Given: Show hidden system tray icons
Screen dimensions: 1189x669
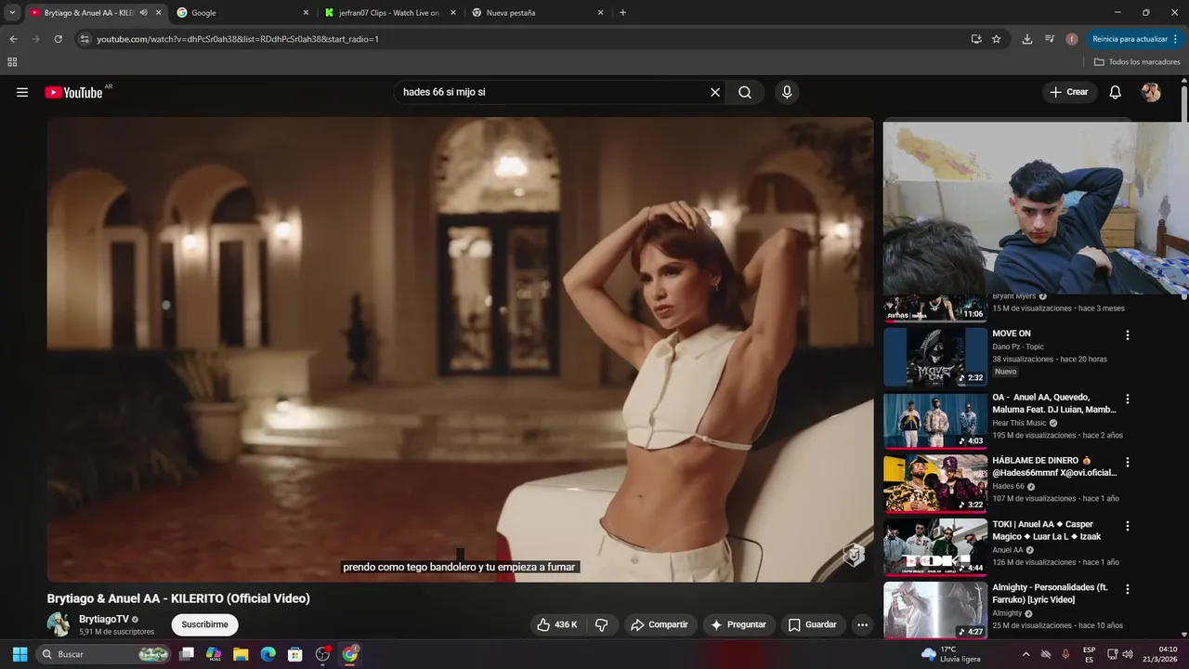Looking at the screenshot, I should click(x=1026, y=654).
